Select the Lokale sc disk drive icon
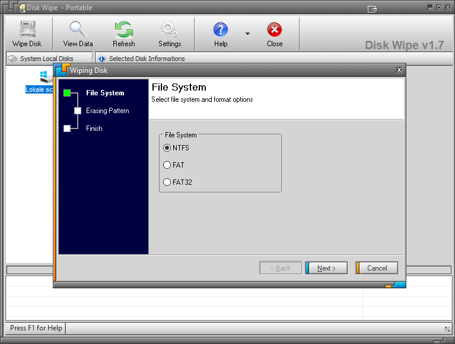Screen dimensions: 455x344 (x=46, y=77)
